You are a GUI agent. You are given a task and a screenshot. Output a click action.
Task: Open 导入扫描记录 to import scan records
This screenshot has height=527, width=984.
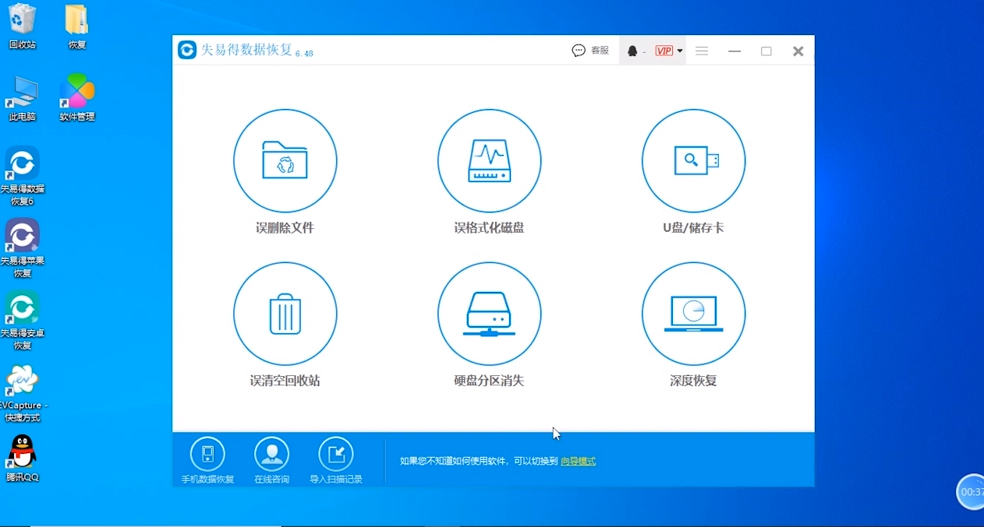pos(336,454)
